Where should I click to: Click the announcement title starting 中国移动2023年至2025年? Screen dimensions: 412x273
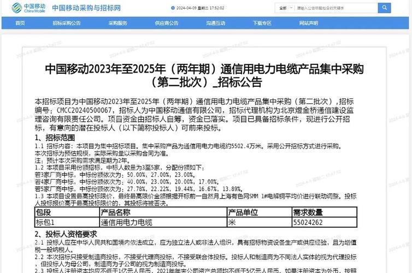(204, 75)
